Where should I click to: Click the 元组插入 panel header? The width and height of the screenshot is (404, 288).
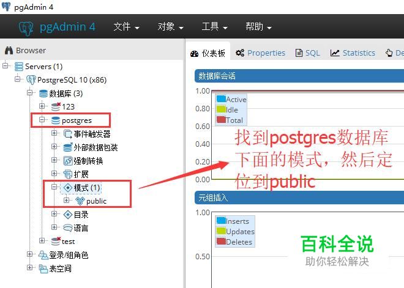click(x=299, y=198)
